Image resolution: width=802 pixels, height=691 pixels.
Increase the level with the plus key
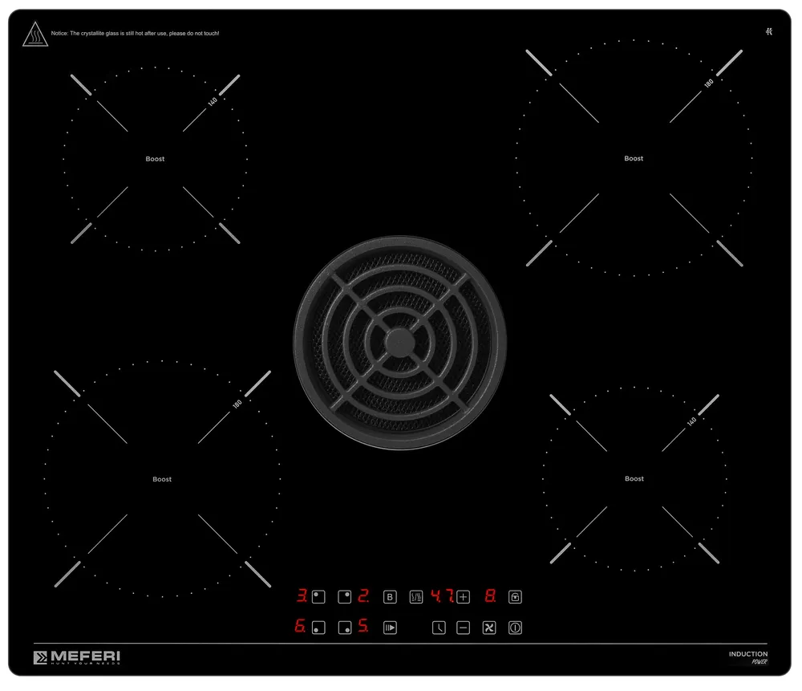[x=463, y=596]
